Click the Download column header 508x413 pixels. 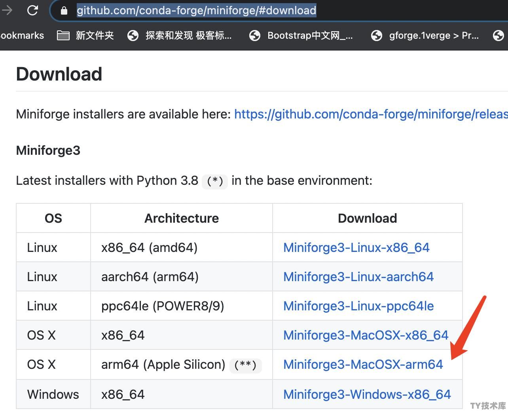[x=368, y=218]
